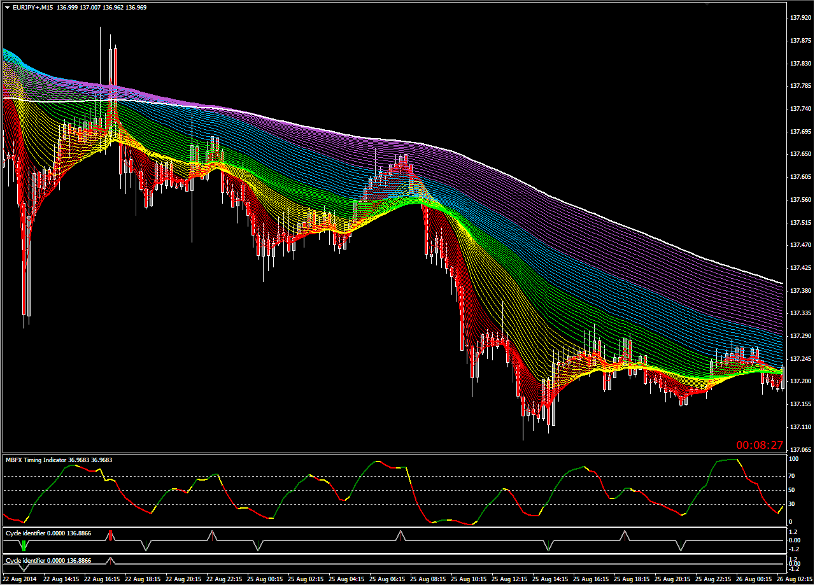Click the 137.200 price scale label
The image size is (815, 585).
(x=800, y=381)
